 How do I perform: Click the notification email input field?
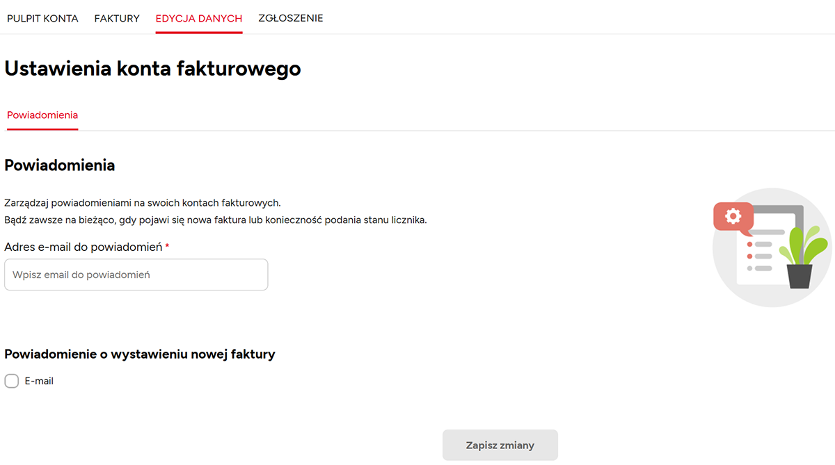136,275
